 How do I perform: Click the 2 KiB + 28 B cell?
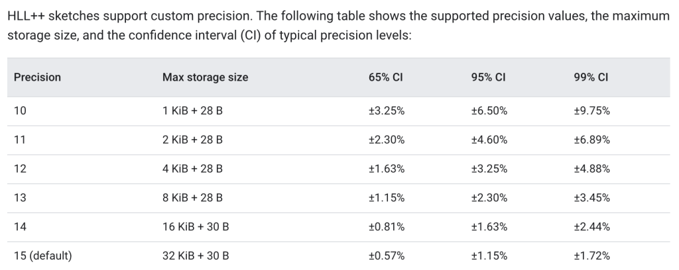click(x=192, y=140)
